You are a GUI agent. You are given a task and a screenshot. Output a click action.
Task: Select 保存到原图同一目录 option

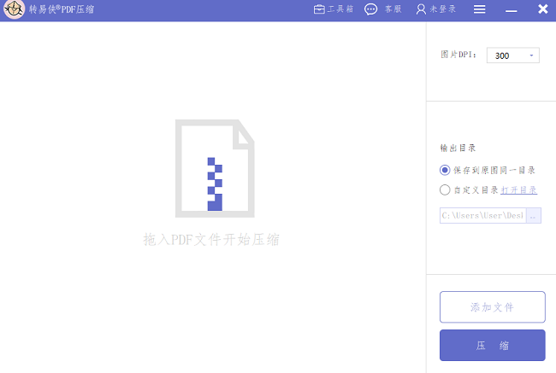point(488,170)
